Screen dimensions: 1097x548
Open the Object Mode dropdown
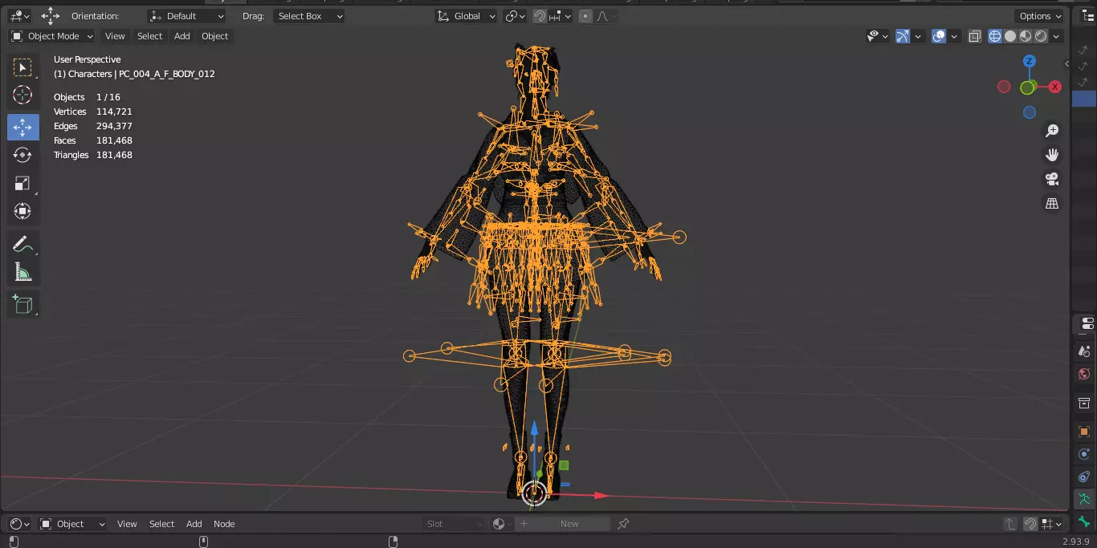pos(52,36)
